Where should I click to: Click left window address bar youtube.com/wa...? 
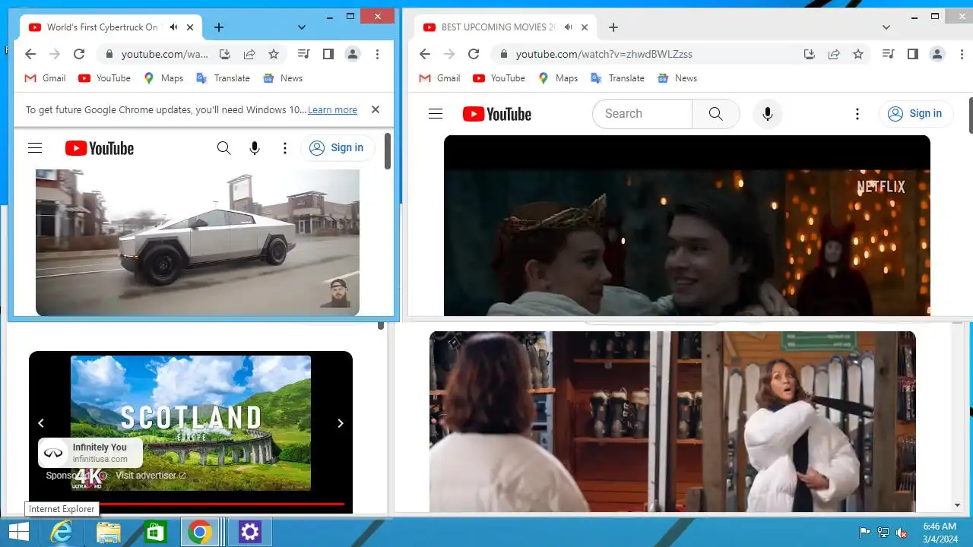(164, 54)
